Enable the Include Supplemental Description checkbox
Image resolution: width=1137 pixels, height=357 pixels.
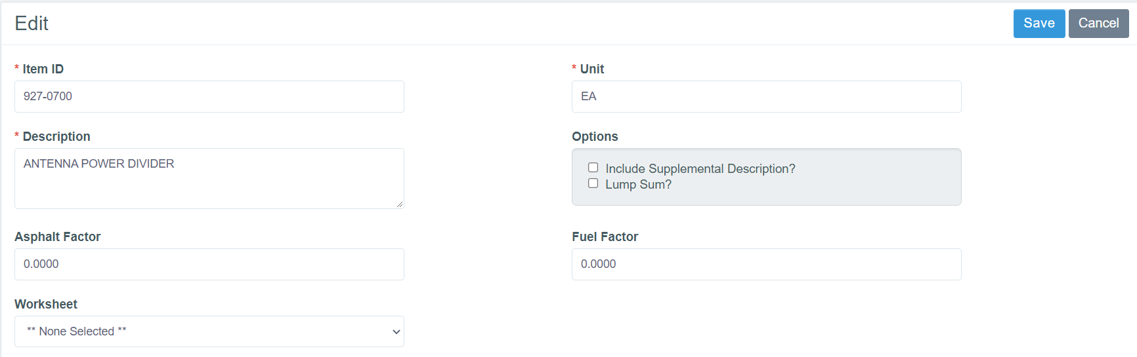tap(593, 168)
